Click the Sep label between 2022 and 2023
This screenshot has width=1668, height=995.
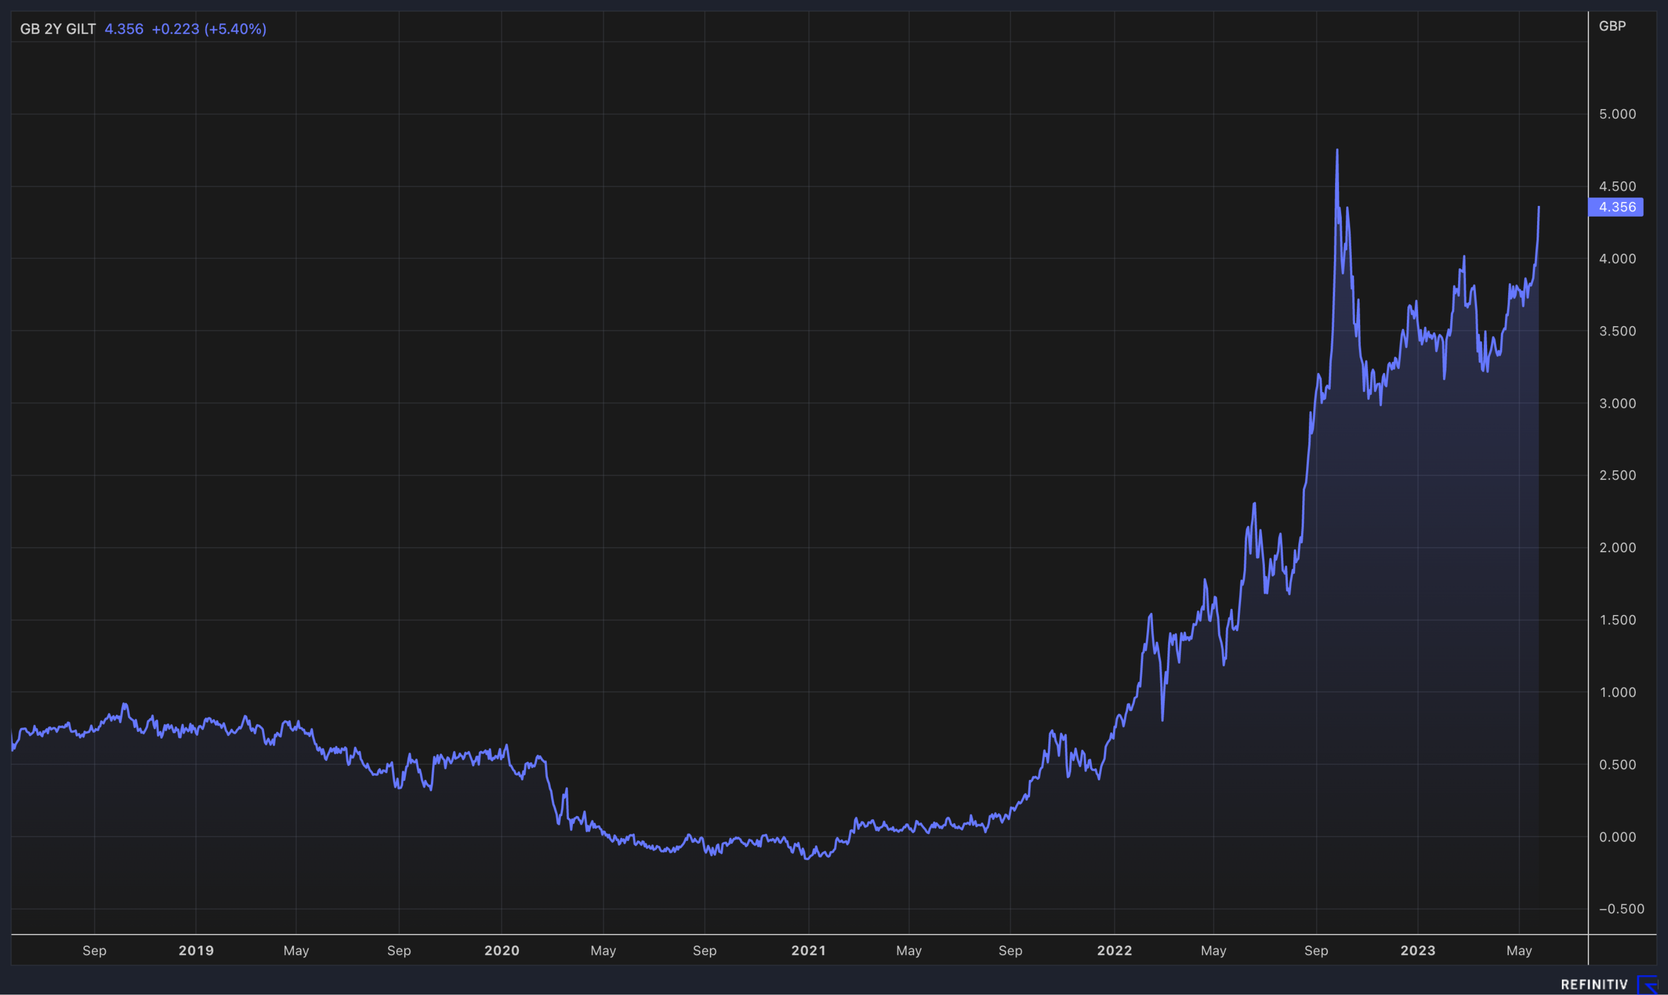click(1316, 951)
